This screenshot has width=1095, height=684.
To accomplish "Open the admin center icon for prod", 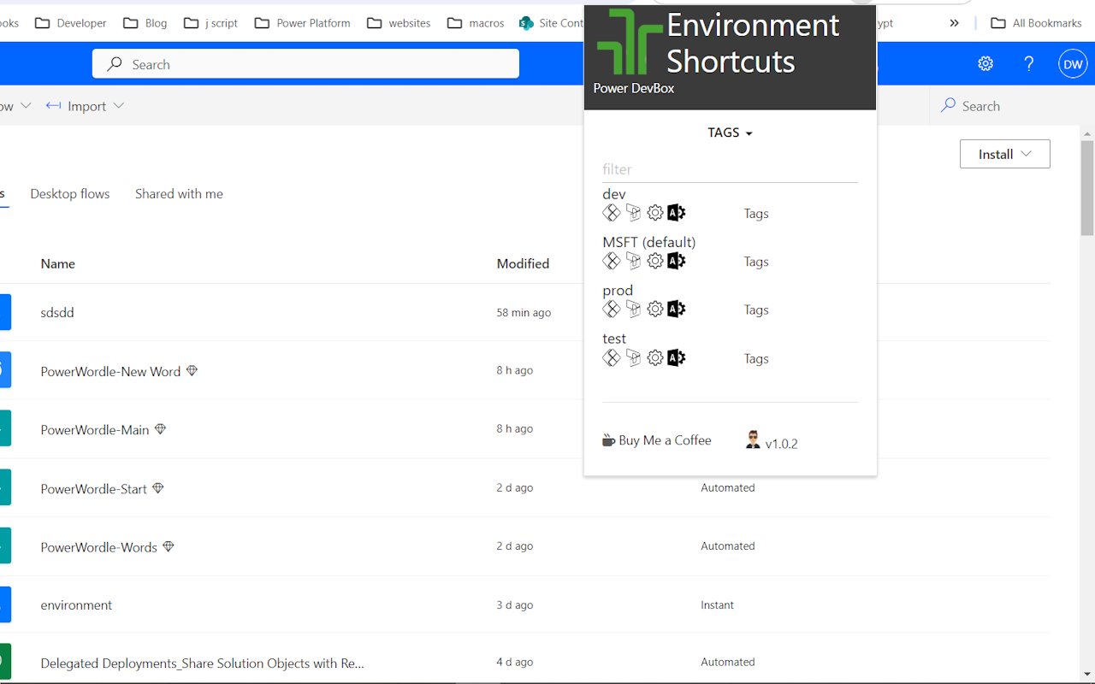I will tap(676, 309).
